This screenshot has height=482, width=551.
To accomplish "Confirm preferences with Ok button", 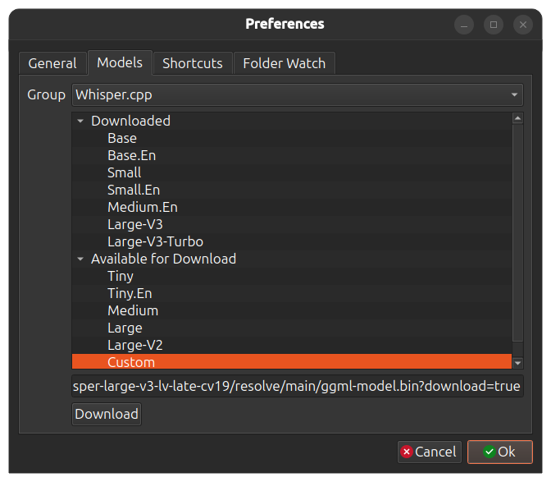I will click(499, 452).
